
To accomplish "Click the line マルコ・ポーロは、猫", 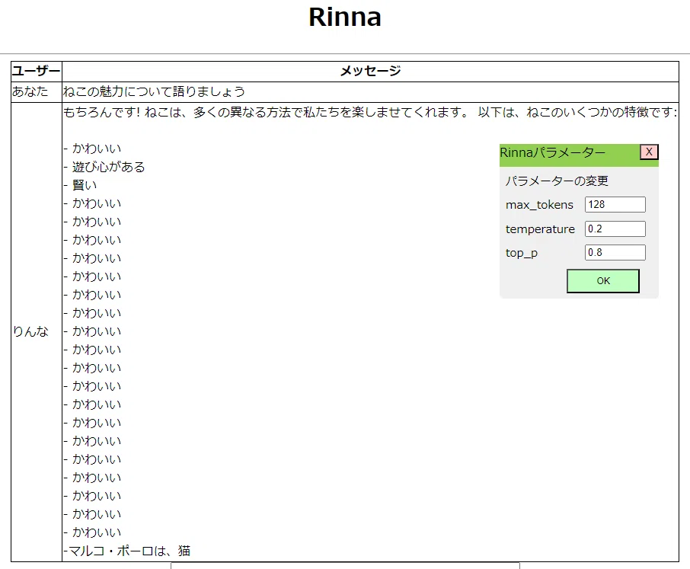I will 126,551.
